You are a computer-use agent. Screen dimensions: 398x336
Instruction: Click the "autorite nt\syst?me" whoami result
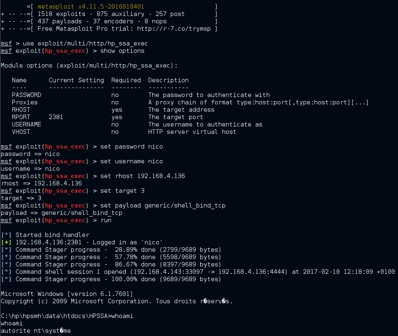coord(36,330)
